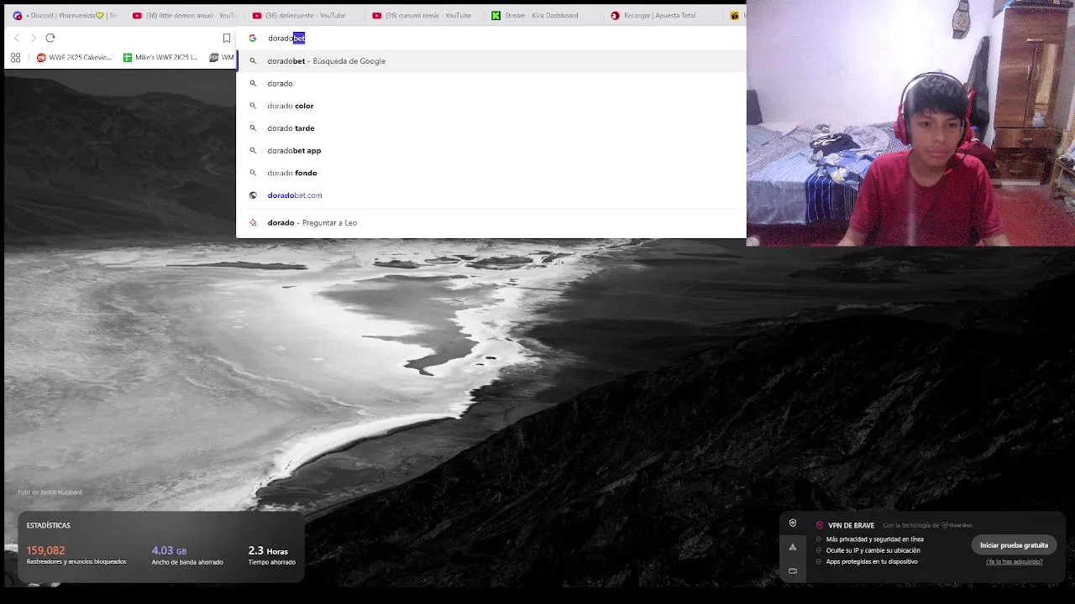Select the plain 'dorado' suggestion

(x=491, y=83)
